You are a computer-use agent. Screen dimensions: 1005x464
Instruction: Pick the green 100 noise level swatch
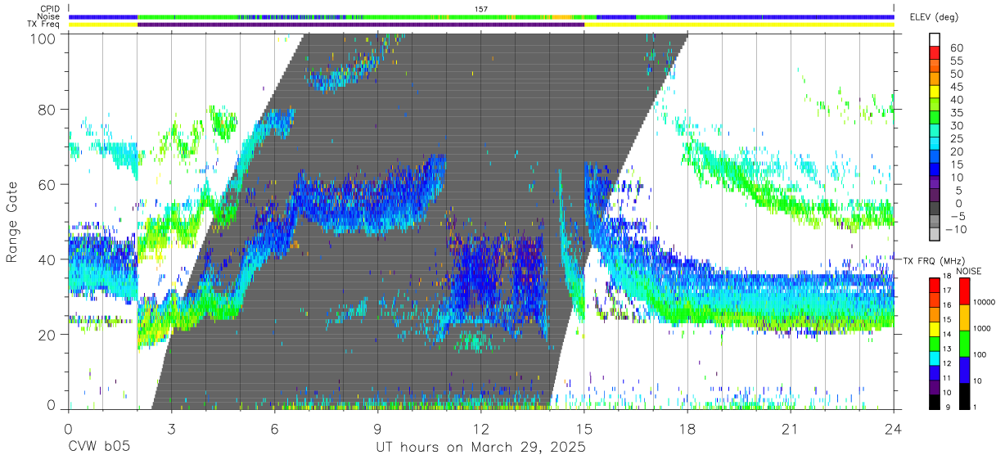pos(964,343)
